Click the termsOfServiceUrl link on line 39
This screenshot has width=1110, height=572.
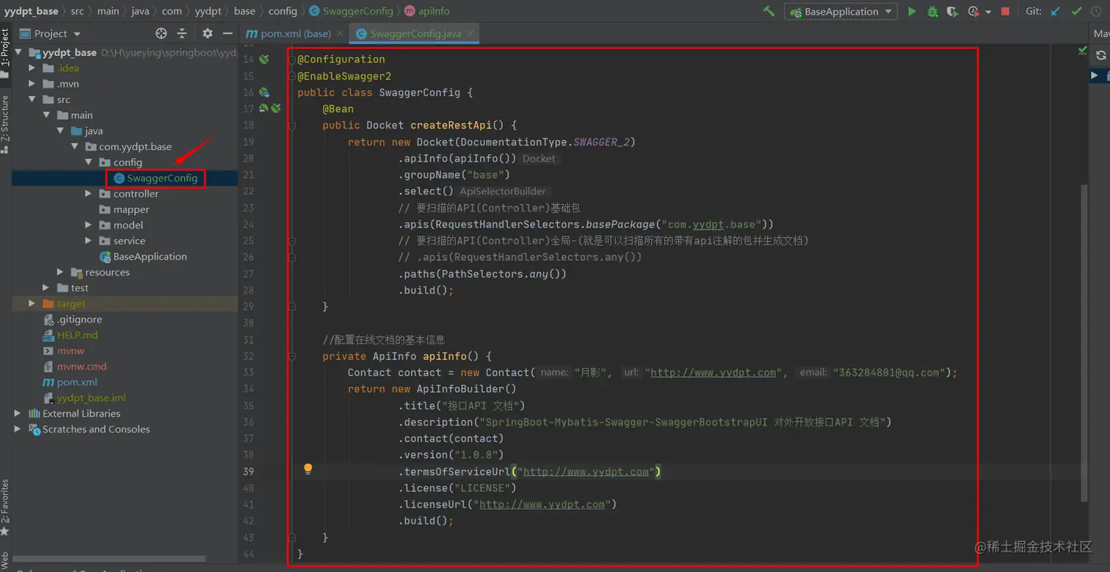tap(586, 472)
